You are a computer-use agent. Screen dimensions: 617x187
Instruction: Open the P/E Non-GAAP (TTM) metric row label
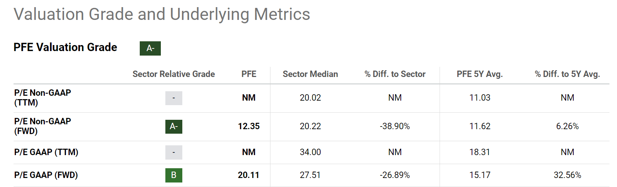tap(43, 98)
